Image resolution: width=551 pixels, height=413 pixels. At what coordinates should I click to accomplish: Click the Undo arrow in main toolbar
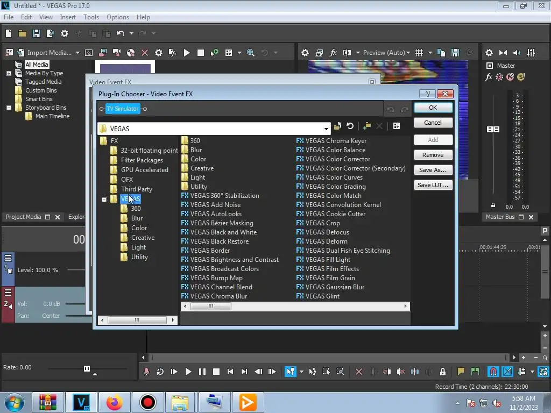point(121,33)
